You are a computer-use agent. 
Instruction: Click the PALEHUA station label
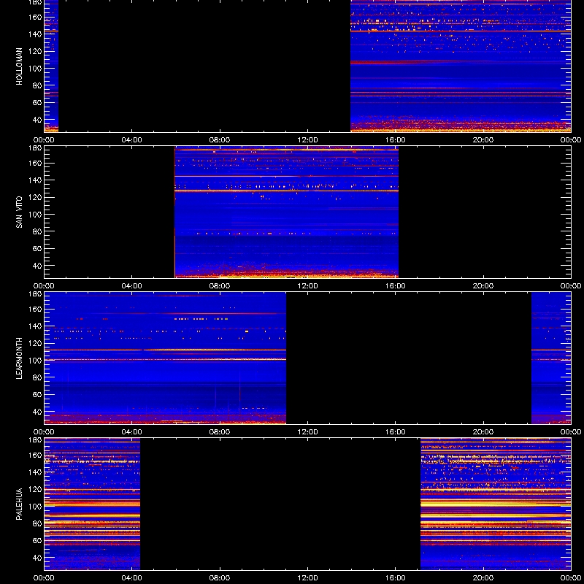point(19,504)
